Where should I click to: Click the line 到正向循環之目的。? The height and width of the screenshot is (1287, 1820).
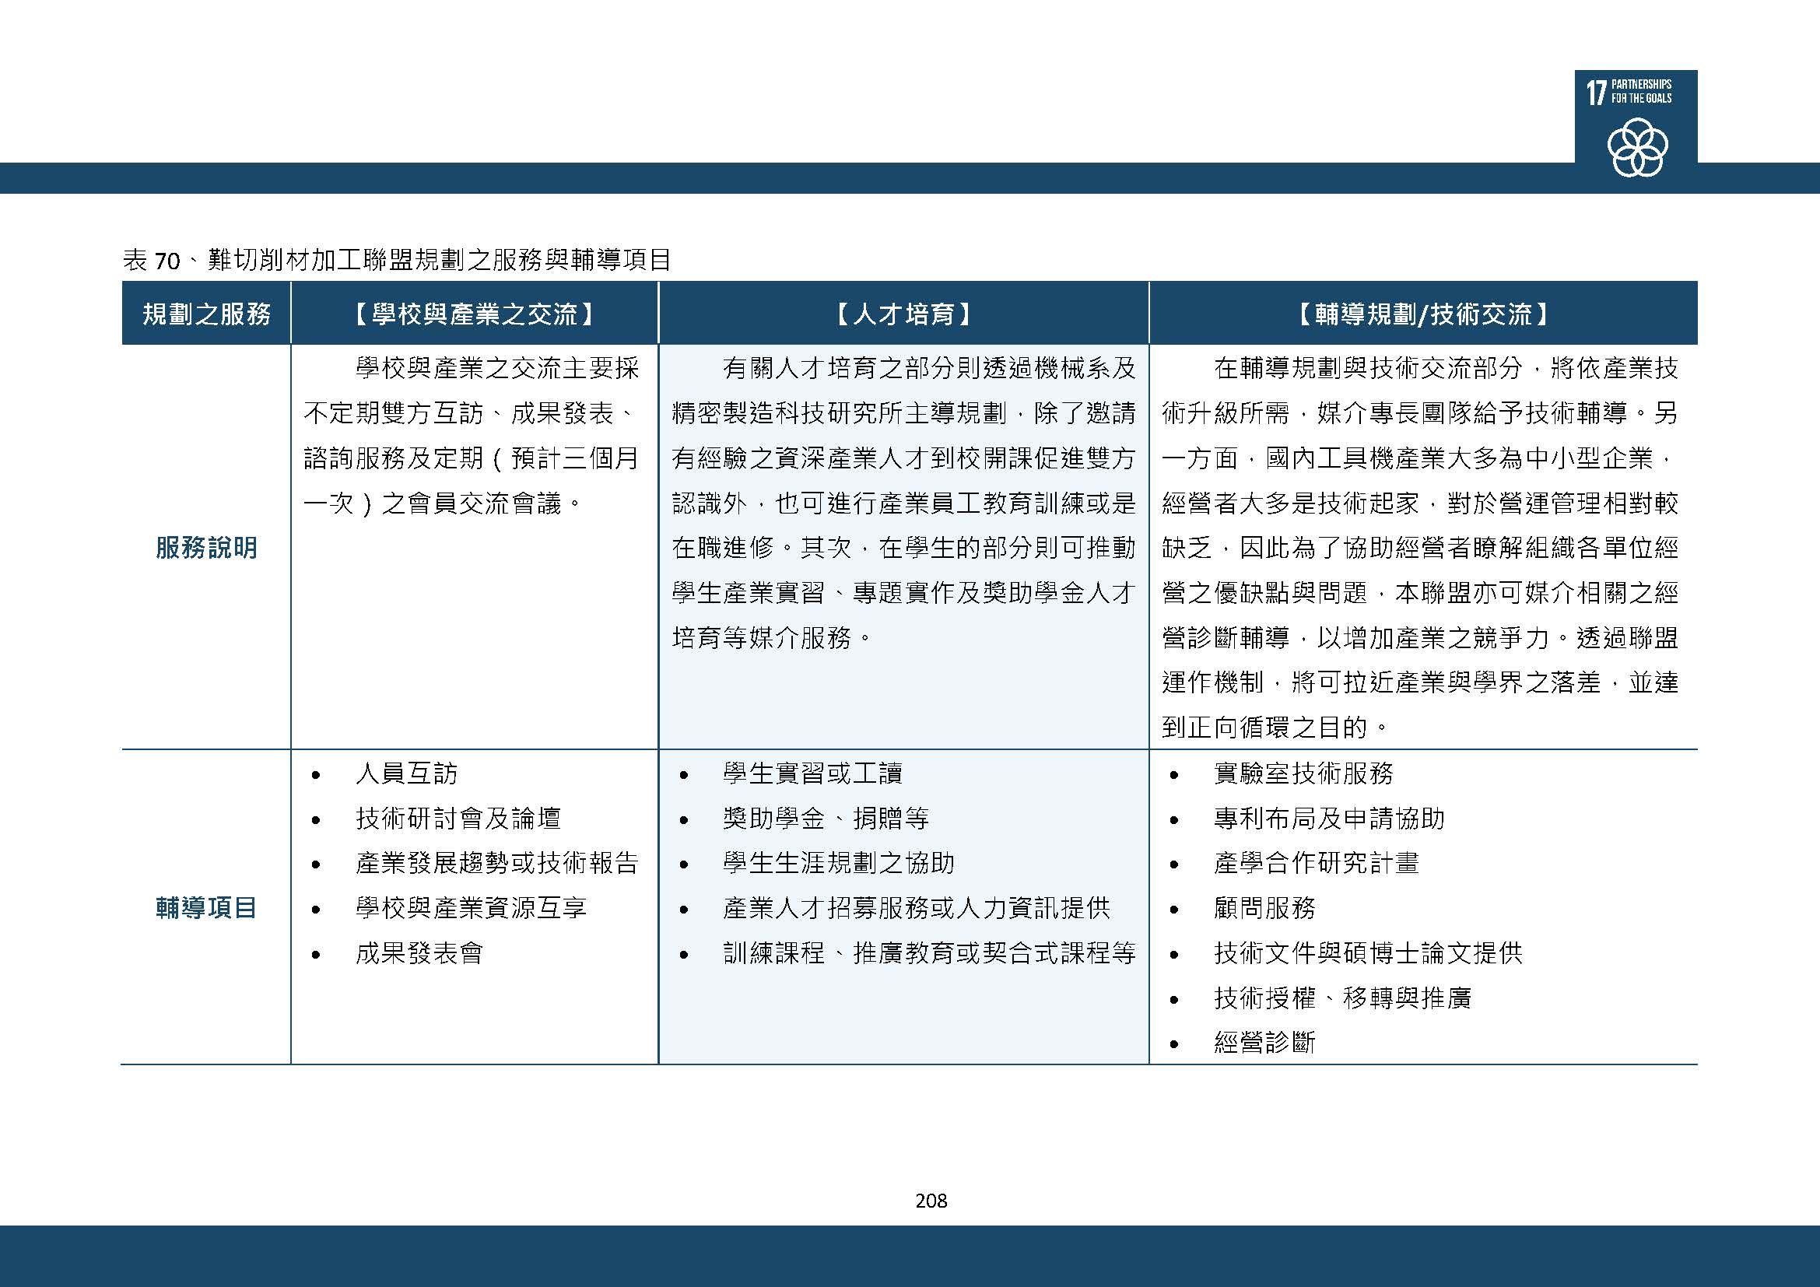1276,728
